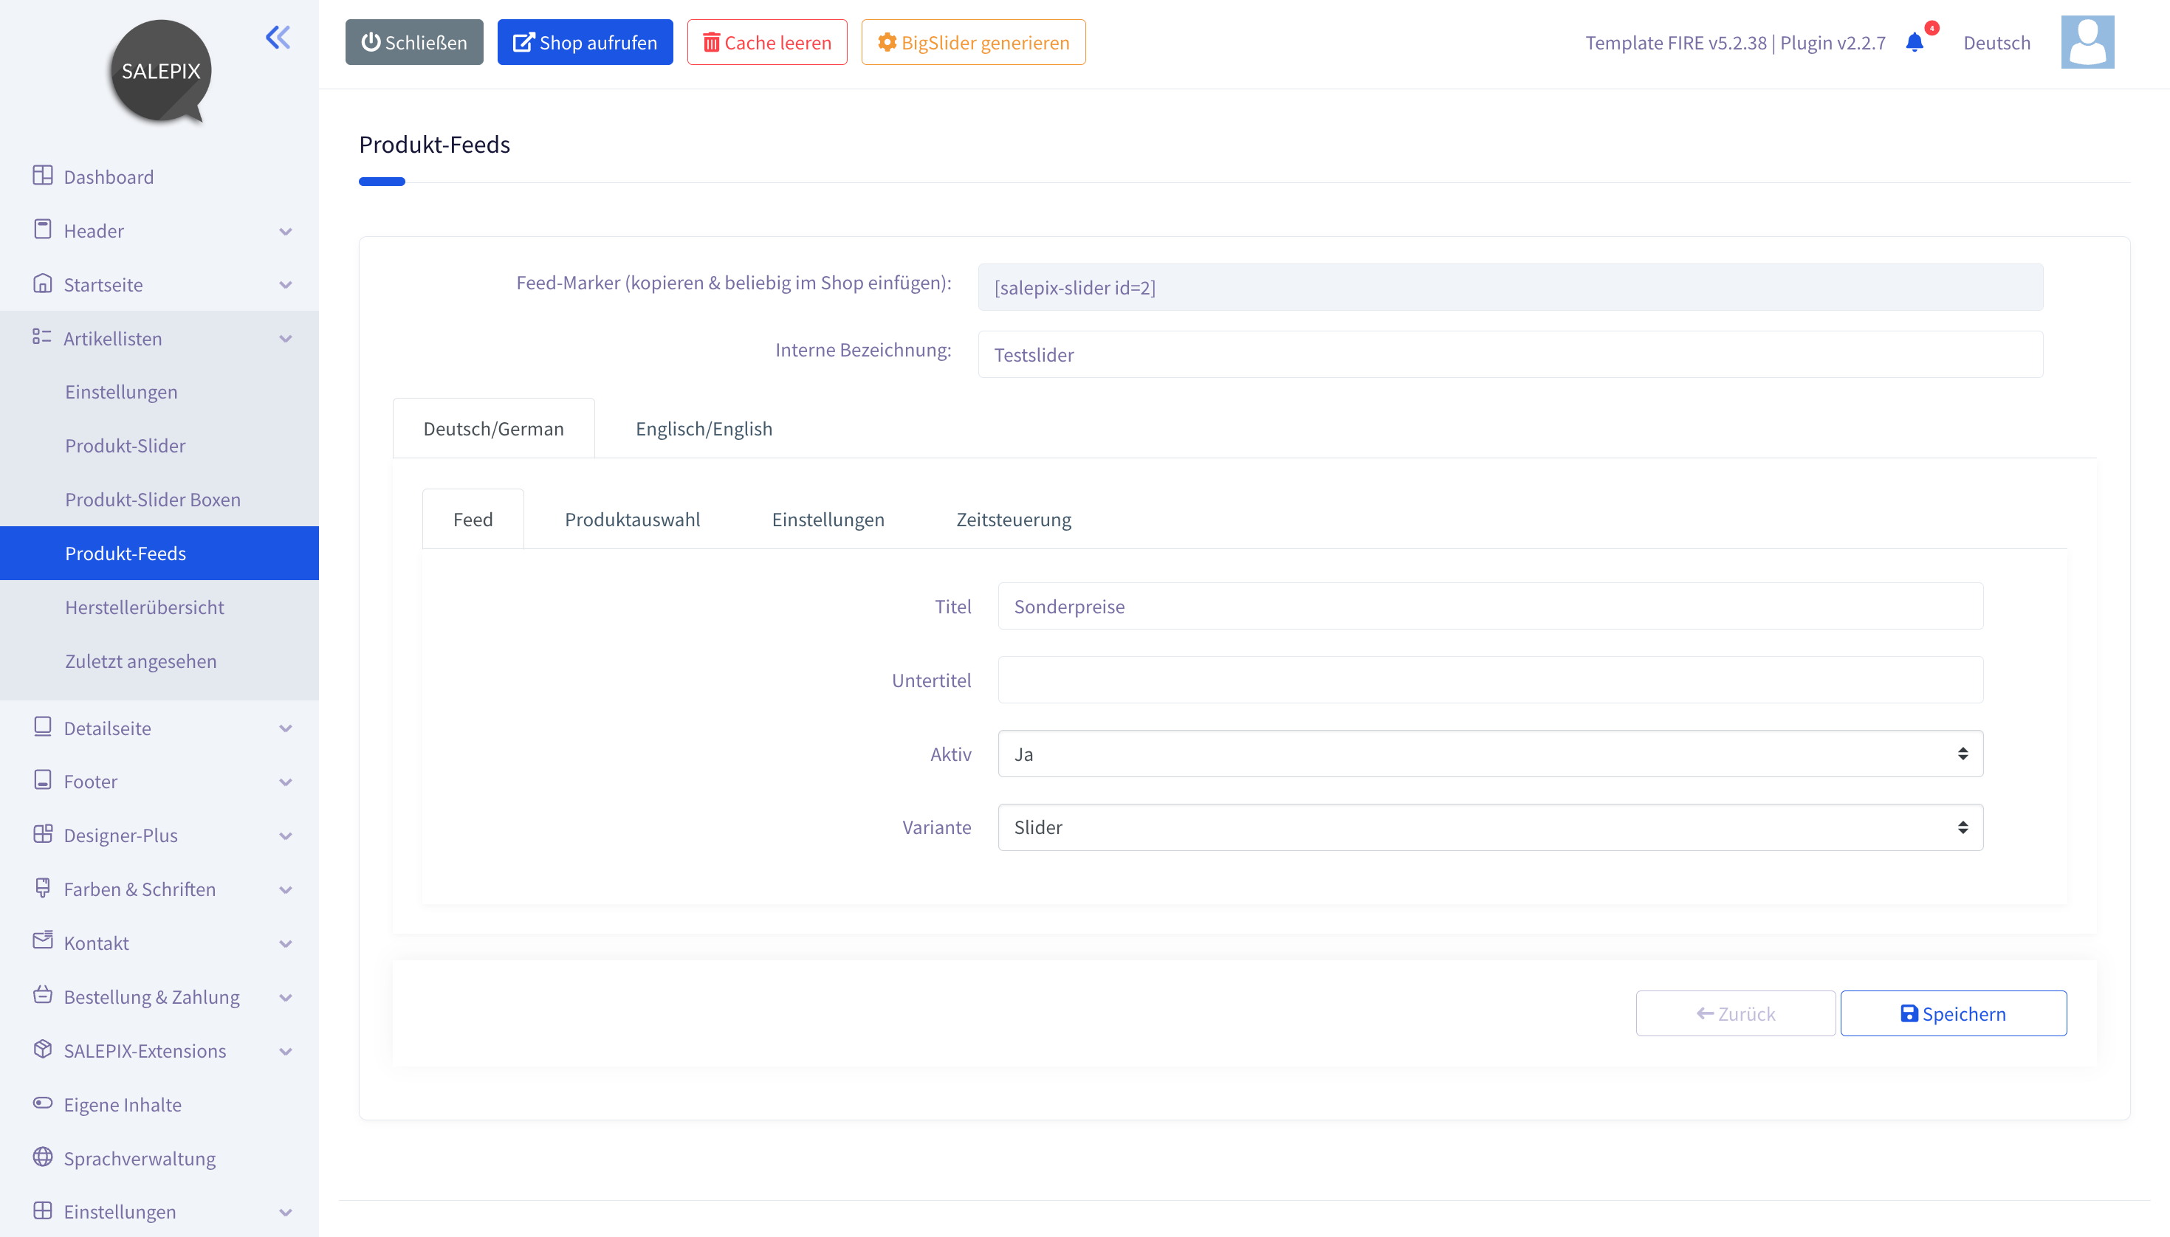Click the Artikellisten list icon
Image resolution: width=2170 pixels, height=1237 pixels.
pyautogui.click(x=43, y=337)
